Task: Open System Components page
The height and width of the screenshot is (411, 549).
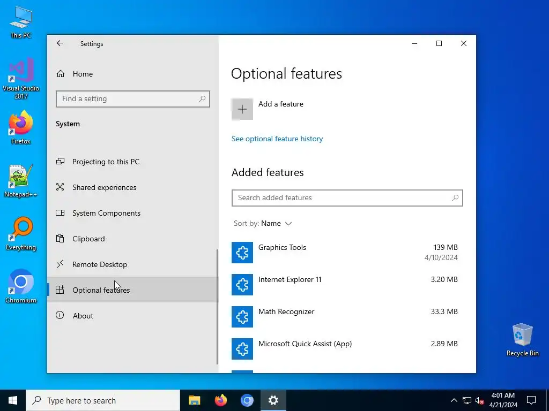Action: [x=132, y=213]
